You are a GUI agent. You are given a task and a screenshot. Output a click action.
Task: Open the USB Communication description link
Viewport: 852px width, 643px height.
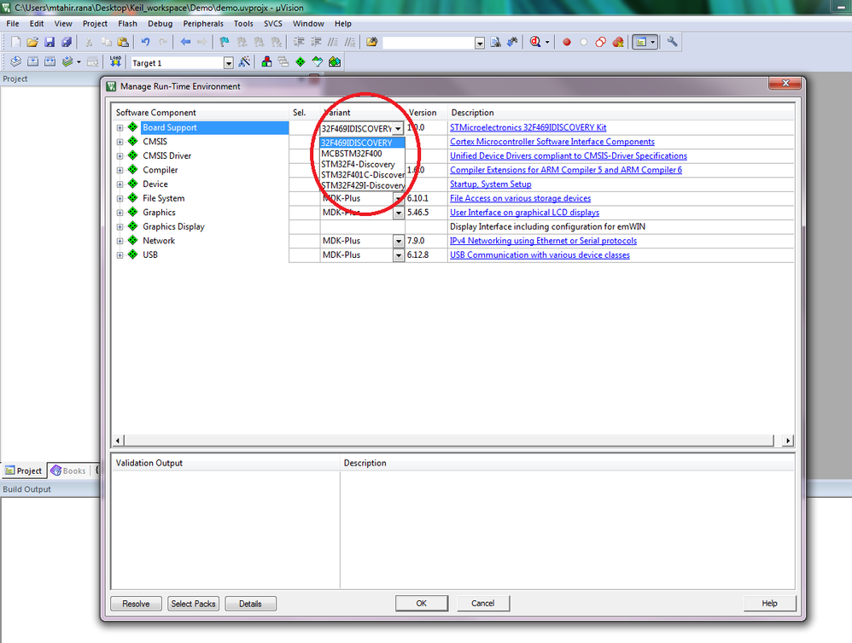coord(540,255)
